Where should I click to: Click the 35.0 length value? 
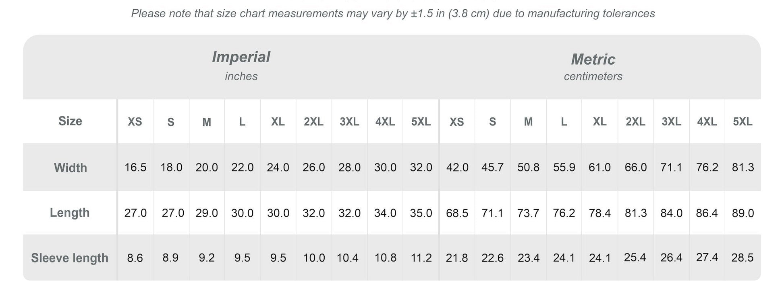tap(421, 213)
